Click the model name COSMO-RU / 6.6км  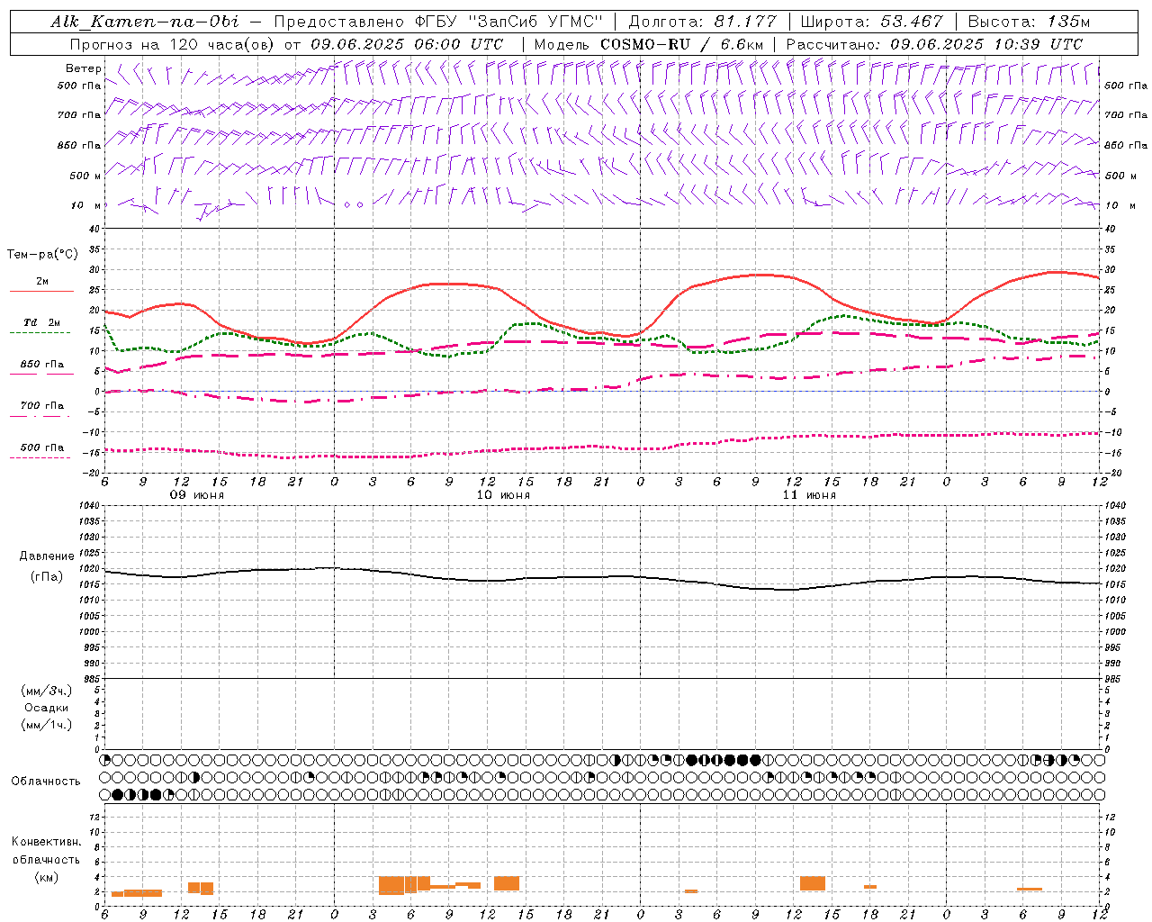pos(682,44)
